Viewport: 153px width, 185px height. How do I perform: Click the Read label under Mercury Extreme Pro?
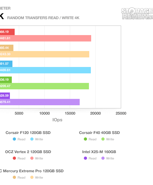[x=21, y=177]
